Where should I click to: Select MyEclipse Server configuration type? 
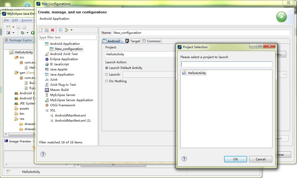click(x=63, y=95)
